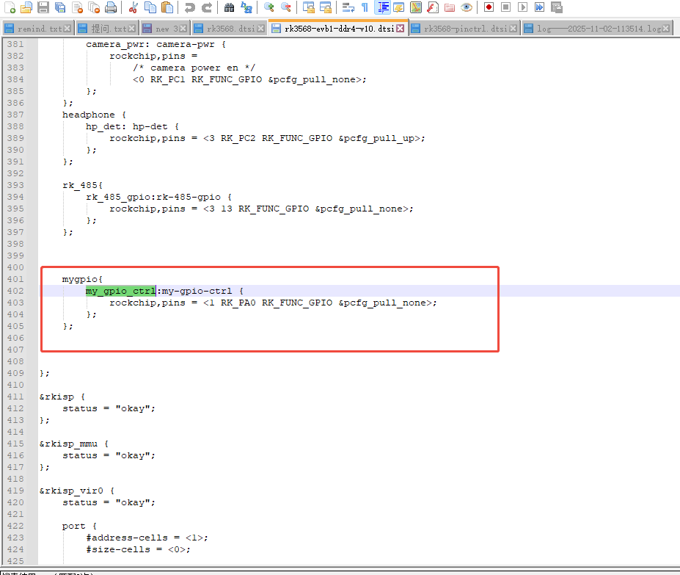Screen dimensions: 680x575
Task: Copy the selection via toolbar
Action: 150,7
